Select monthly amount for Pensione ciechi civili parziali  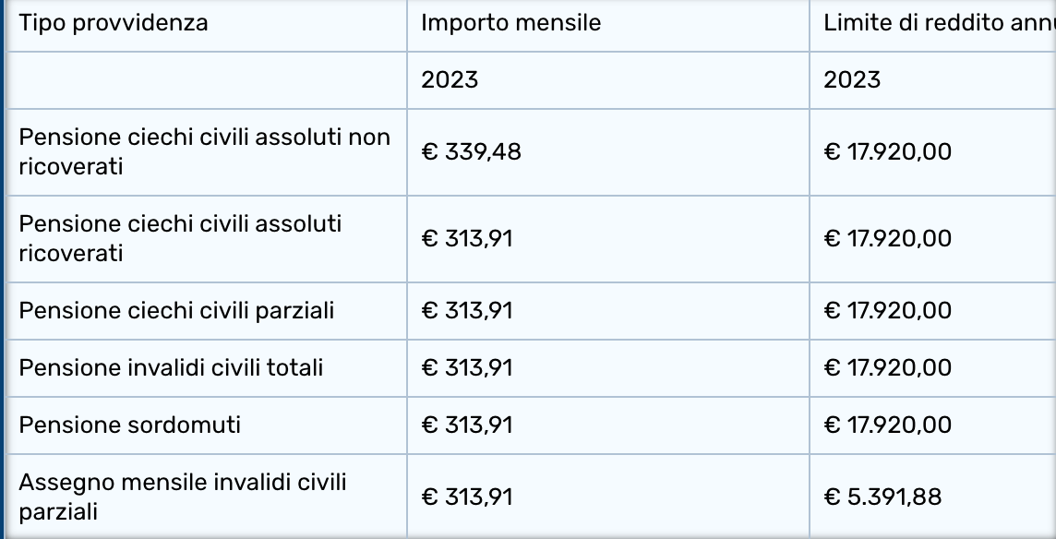(467, 310)
